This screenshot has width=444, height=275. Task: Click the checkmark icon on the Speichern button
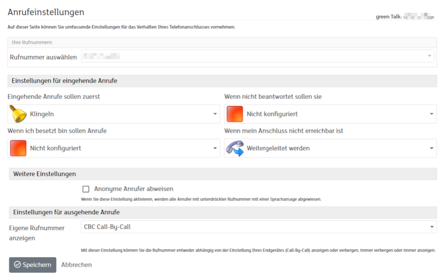click(17, 265)
